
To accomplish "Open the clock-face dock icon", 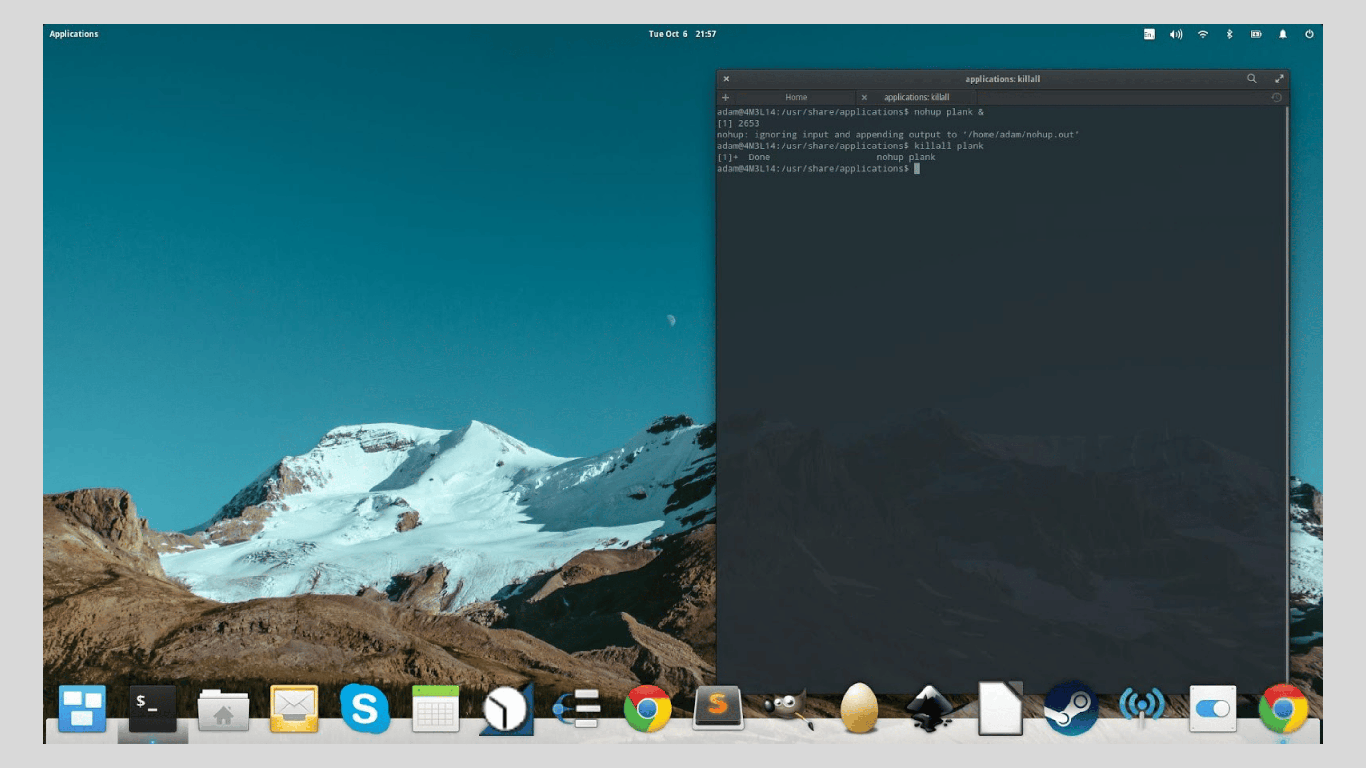I will [x=506, y=709].
